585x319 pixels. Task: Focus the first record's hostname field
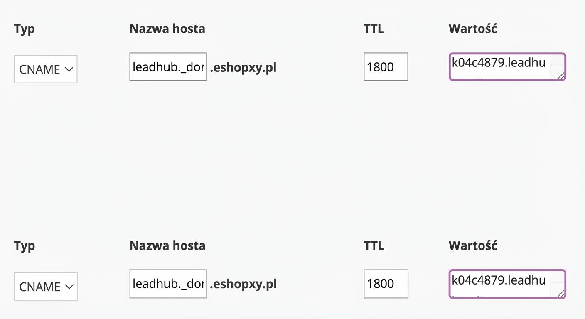(x=168, y=66)
